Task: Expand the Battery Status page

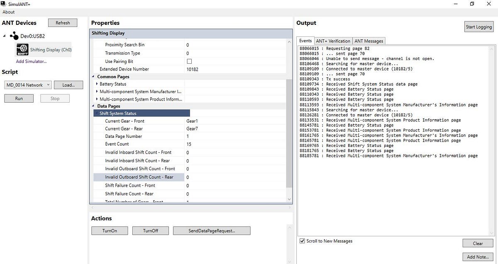Action: coord(96,84)
